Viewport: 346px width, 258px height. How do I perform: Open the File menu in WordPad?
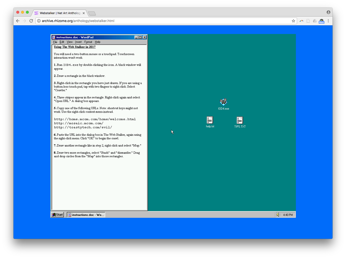tap(55, 42)
